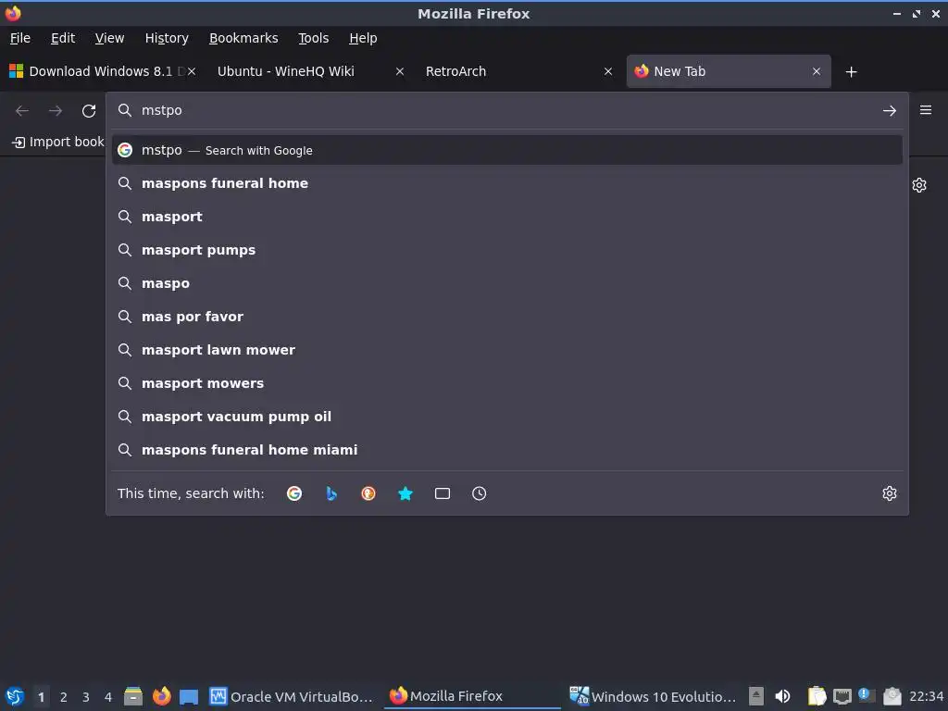The image size is (948, 711).
Task: Click the Go arrow in address bar
Action: pyautogui.click(x=889, y=111)
